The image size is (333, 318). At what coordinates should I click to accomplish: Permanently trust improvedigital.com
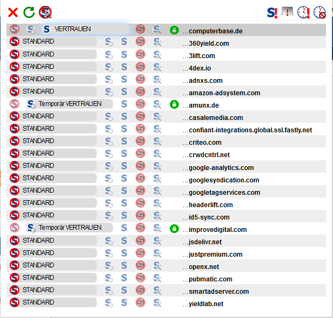[x=124, y=228]
